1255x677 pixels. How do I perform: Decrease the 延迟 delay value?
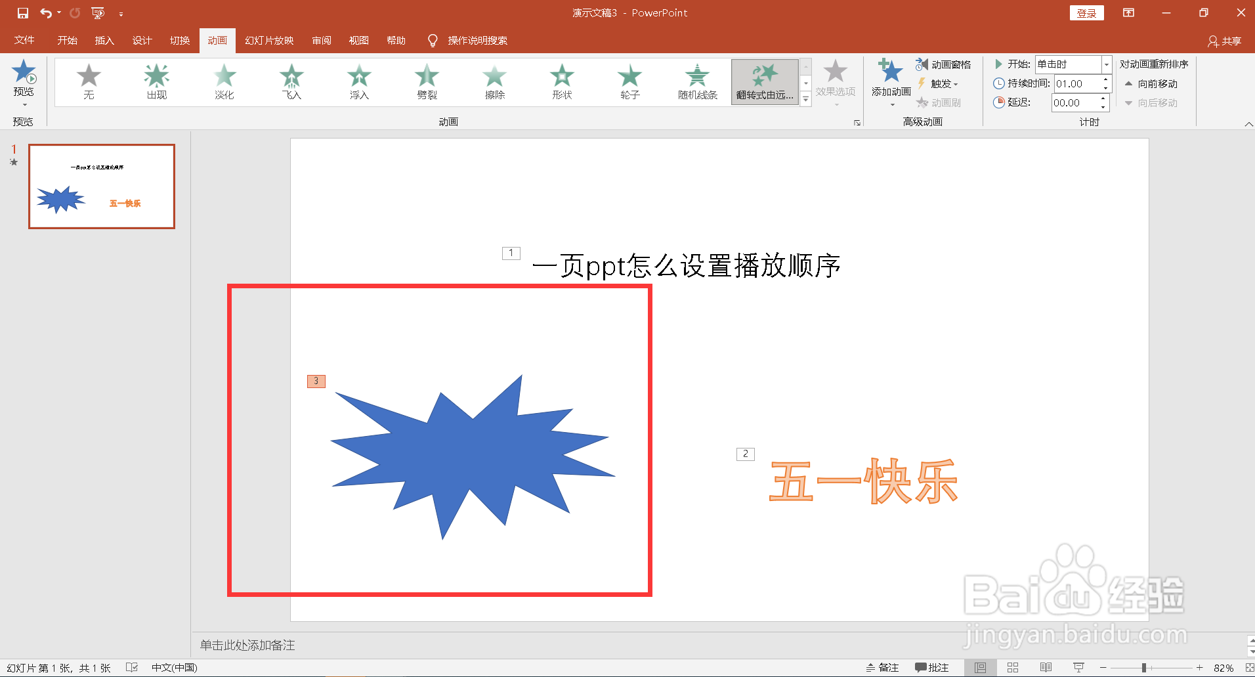tap(1103, 106)
